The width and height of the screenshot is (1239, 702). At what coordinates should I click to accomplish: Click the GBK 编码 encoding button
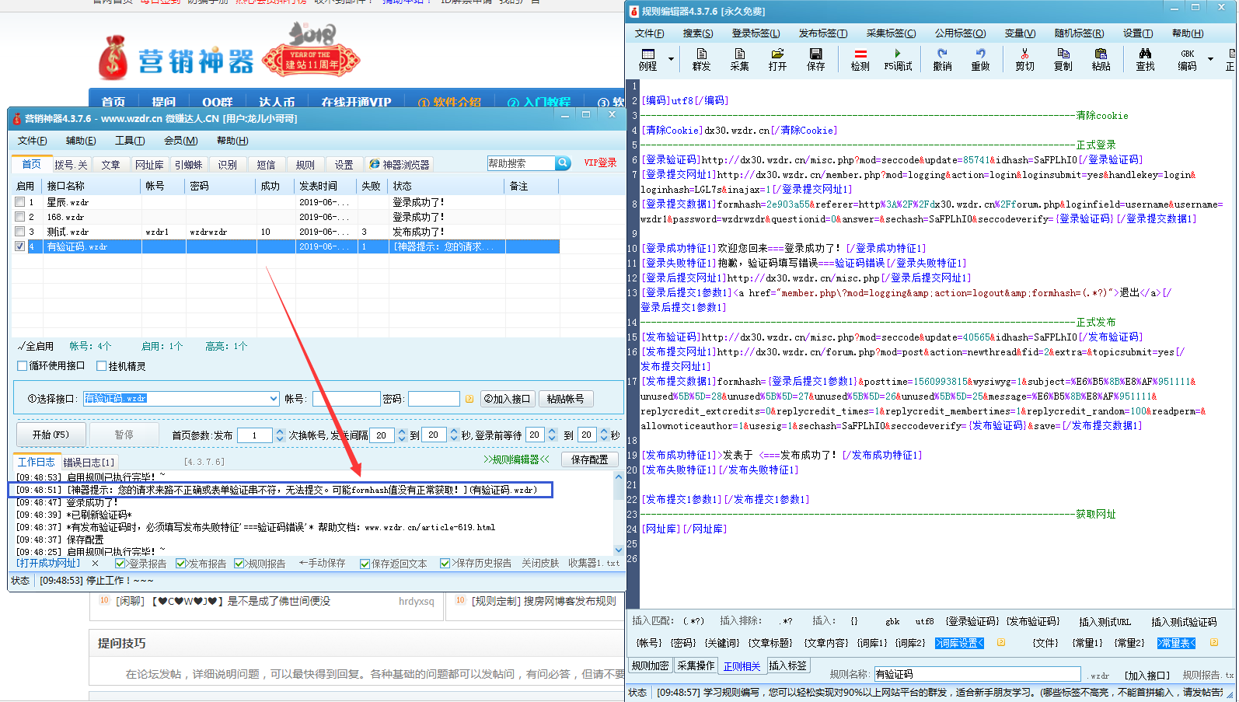(x=1187, y=59)
